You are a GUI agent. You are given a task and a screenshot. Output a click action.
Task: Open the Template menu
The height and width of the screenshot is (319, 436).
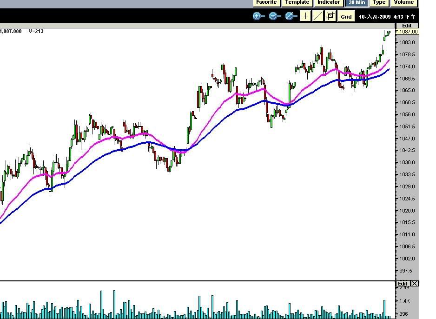click(297, 2)
